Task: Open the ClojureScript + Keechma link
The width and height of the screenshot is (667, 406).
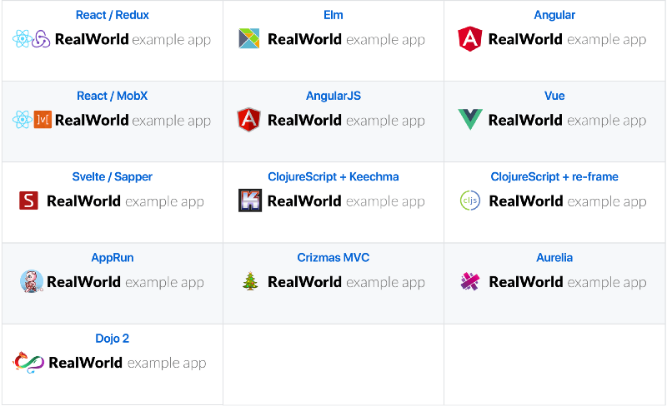Action: [x=333, y=176]
